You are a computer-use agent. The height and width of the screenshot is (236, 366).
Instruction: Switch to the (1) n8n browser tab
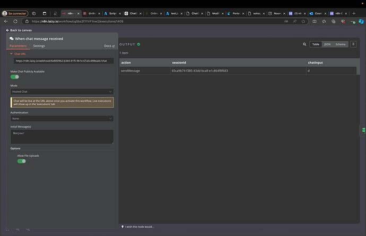[x=296, y=14]
